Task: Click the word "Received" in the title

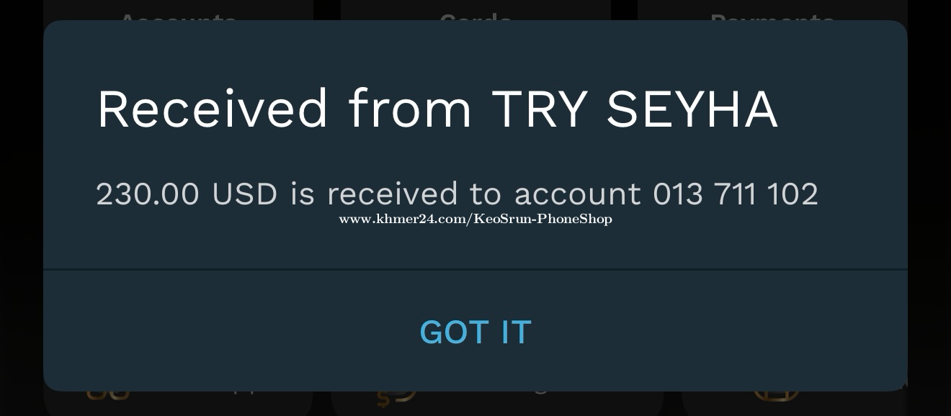Action: point(213,109)
